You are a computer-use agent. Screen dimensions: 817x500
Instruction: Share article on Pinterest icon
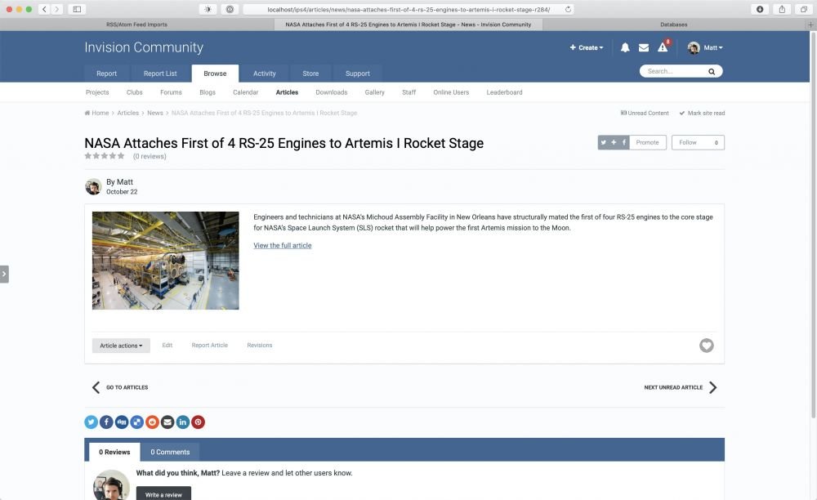[x=199, y=422]
